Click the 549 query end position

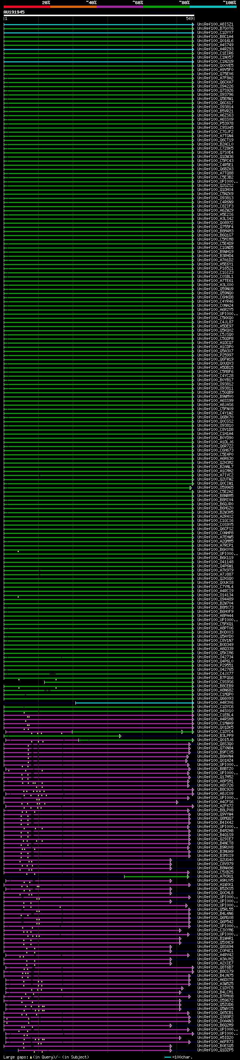click(189, 18)
